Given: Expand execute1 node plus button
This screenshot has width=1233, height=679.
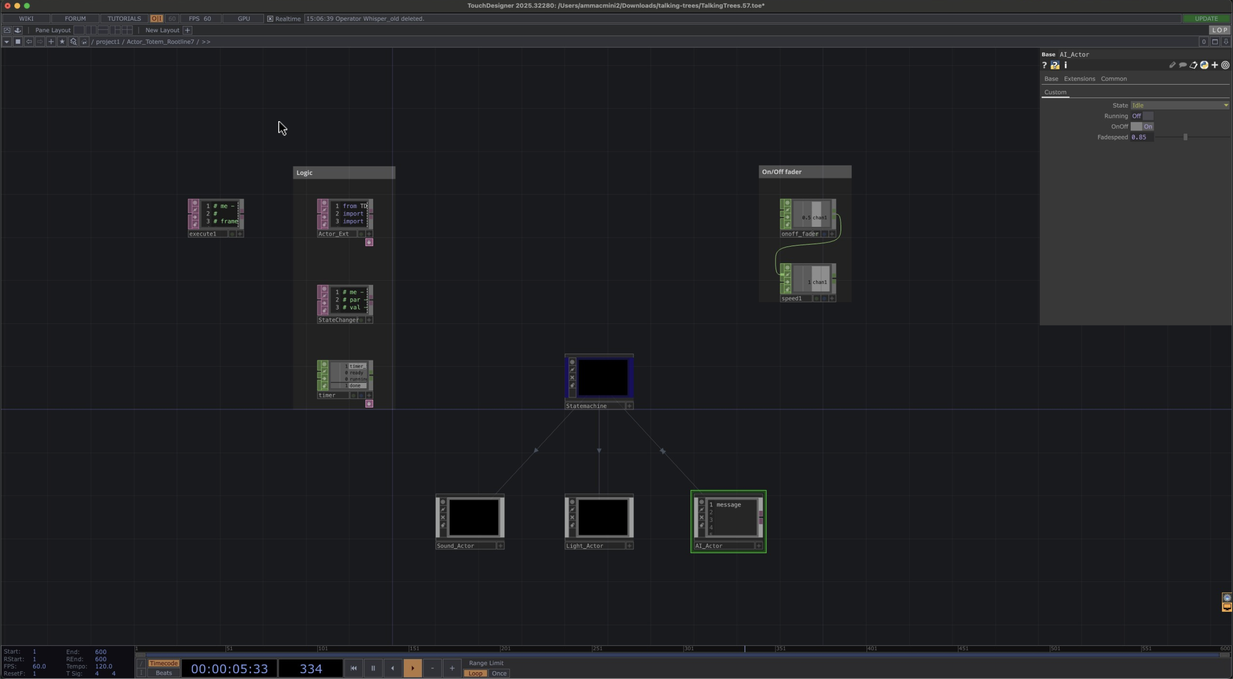Looking at the screenshot, I should point(240,234).
